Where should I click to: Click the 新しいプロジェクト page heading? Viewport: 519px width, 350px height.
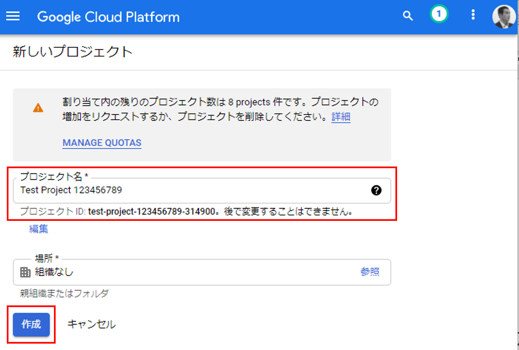pyautogui.click(x=73, y=52)
